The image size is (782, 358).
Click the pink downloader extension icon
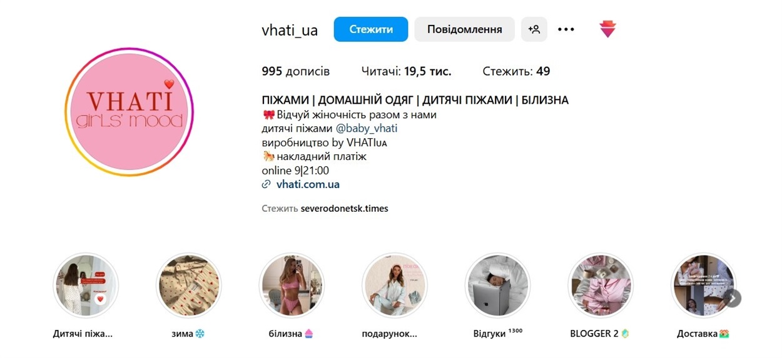(x=608, y=29)
